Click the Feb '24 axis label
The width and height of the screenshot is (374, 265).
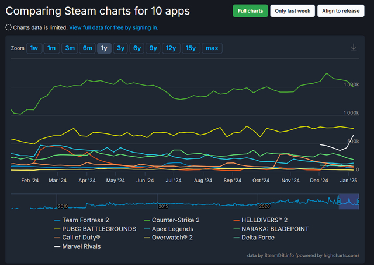point(30,181)
